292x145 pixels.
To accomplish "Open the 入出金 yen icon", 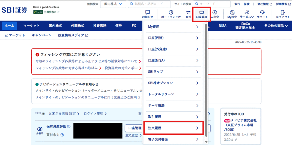I will point(215,14).
